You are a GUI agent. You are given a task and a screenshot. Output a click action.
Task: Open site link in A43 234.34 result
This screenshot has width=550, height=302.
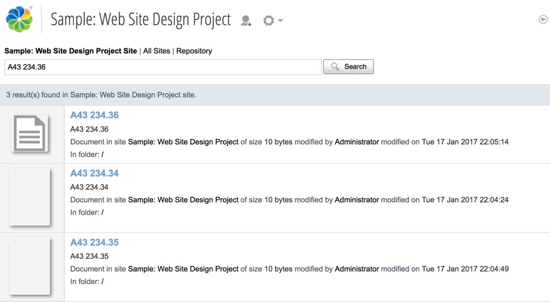(183, 200)
